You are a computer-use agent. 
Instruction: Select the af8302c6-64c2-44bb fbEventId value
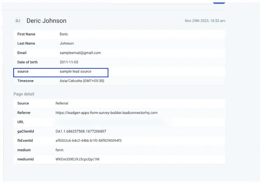click(x=88, y=141)
